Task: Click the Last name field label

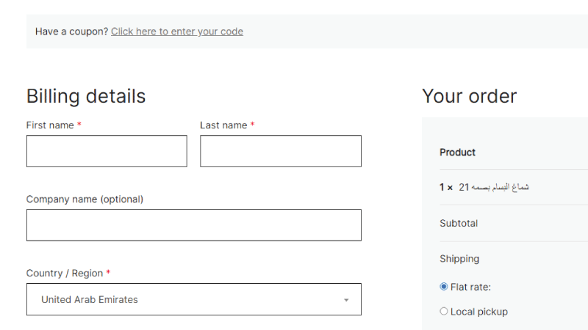Action: click(223, 125)
